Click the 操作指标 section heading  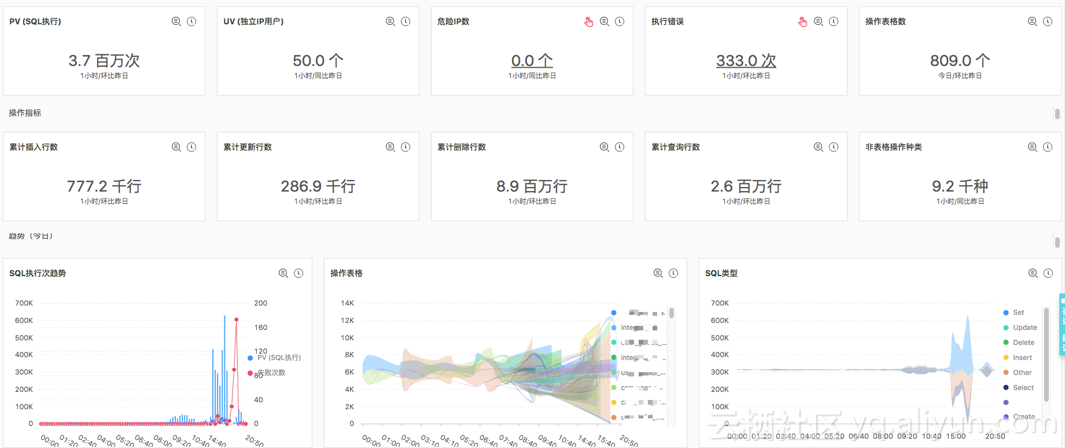coord(25,113)
